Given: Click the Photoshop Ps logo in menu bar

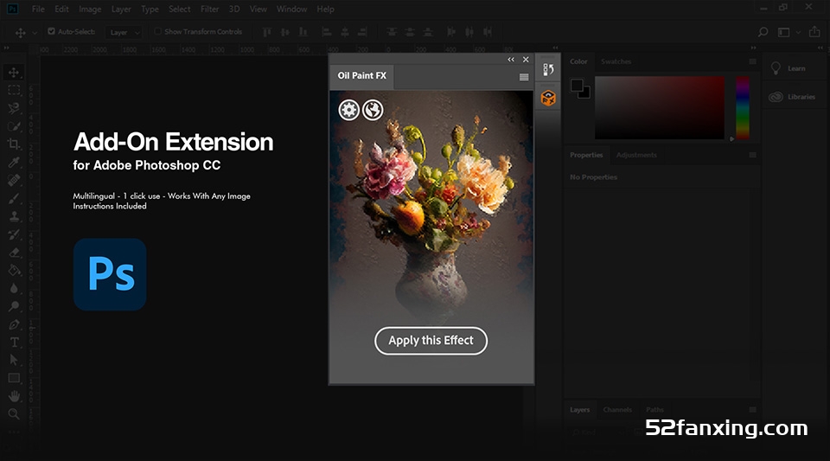Looking at the screenshot, I should coord(11,9).
